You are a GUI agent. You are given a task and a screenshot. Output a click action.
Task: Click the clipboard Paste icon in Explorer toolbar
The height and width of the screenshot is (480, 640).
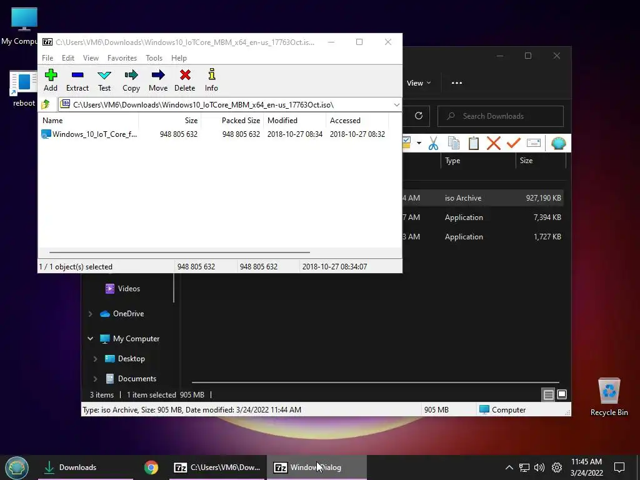(x=474, y=143)
